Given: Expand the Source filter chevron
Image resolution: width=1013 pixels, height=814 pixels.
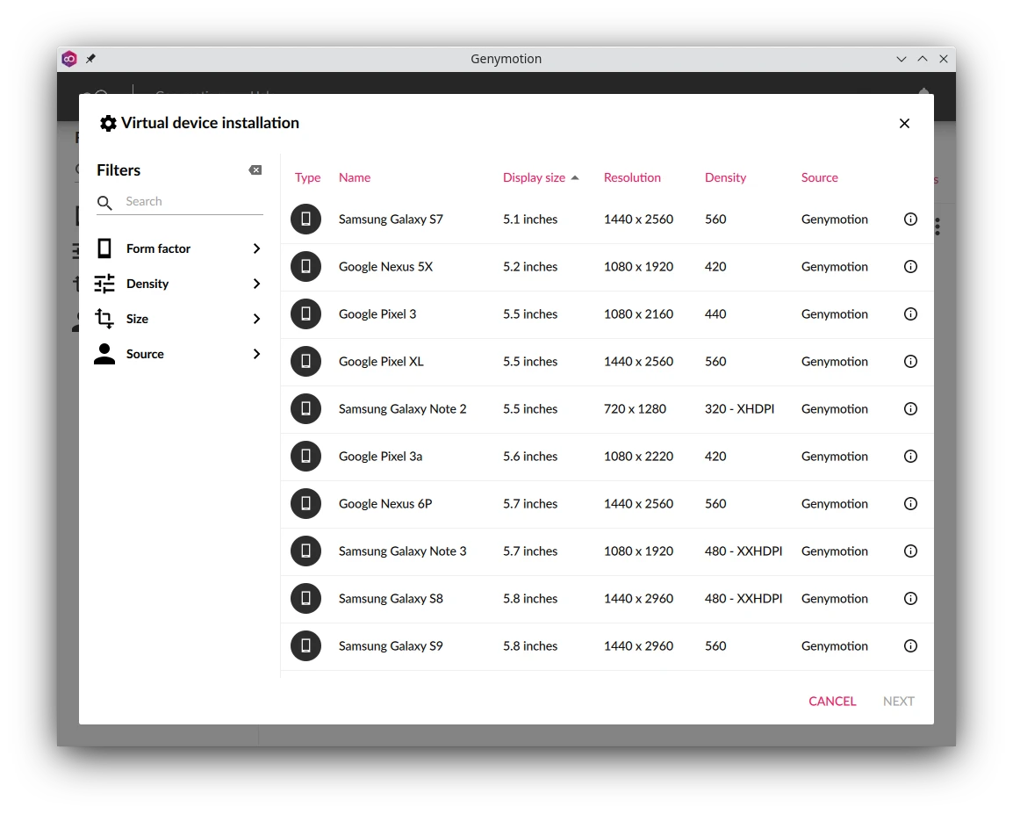Looking at the screenshot, I should pyautogui.click(x=256, y=354).
